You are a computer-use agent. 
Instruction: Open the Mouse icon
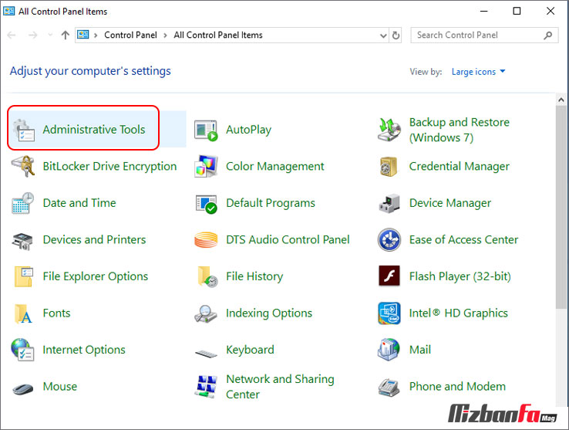[22, 388]
